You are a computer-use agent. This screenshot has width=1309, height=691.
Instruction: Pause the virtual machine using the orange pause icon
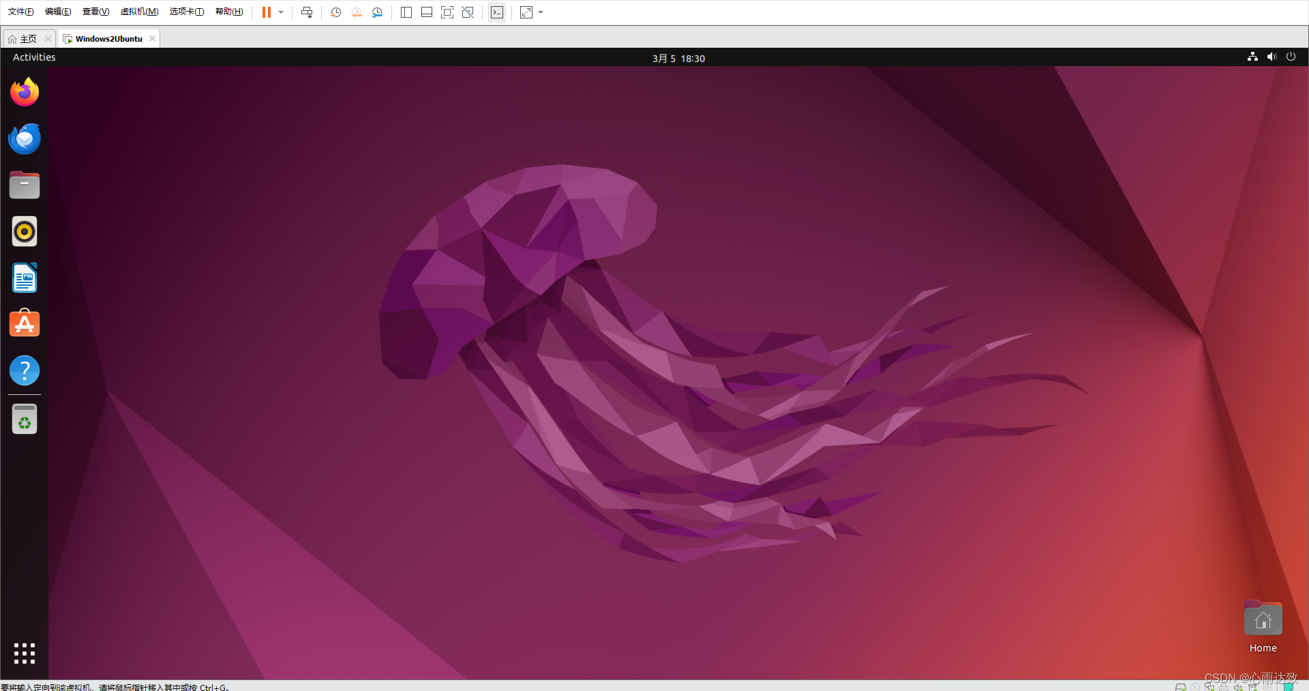pos(267,12)
